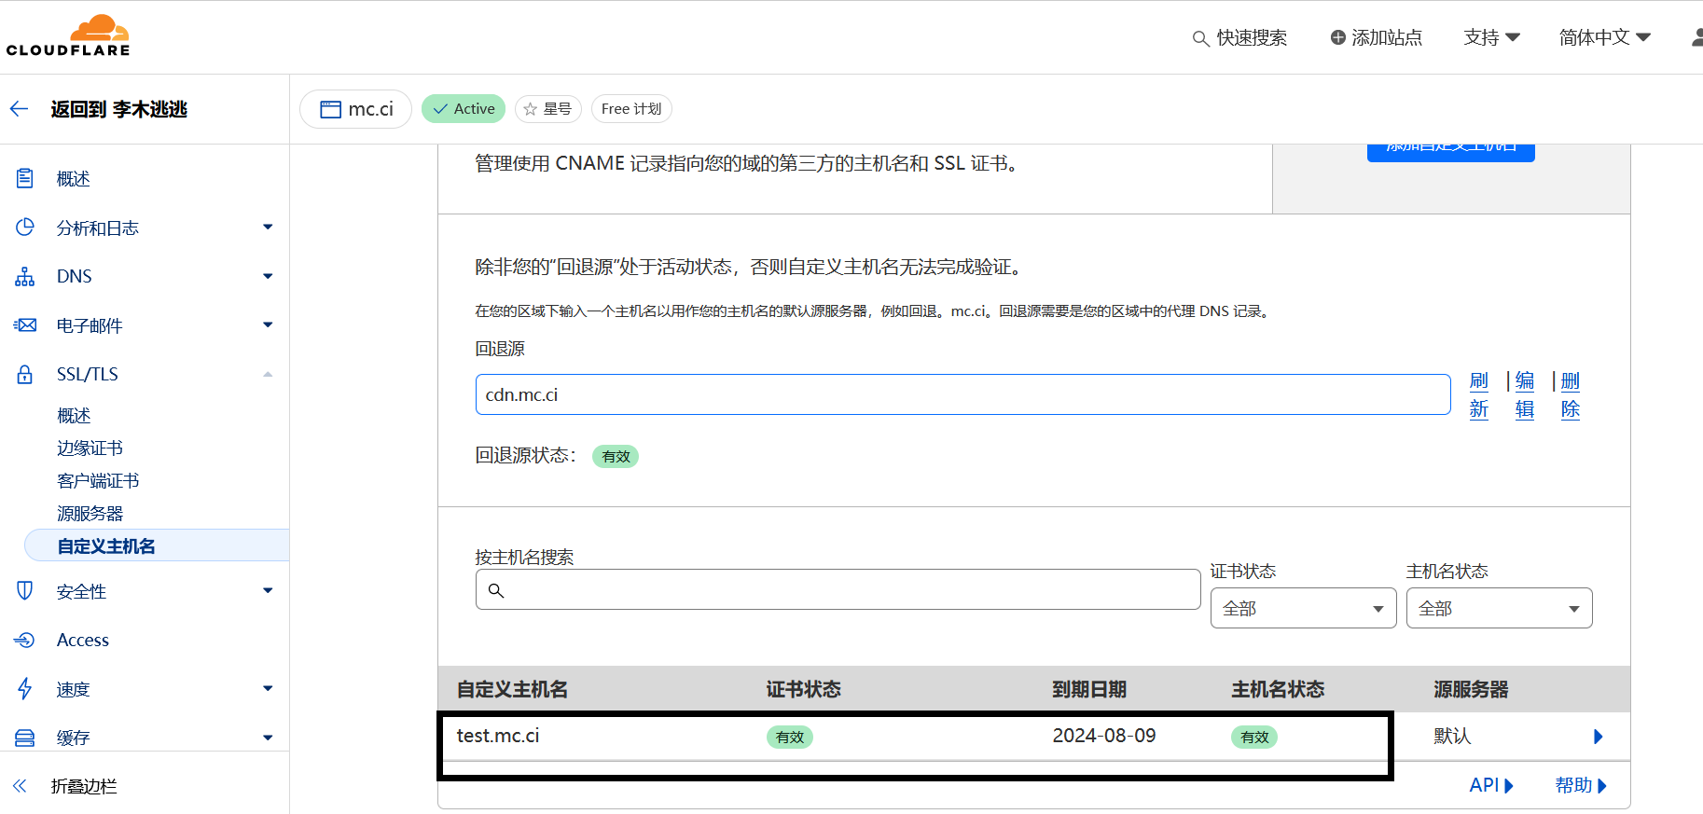Open the 主机名状态 dropdown
The width and height of the screenshot is (1703, 814).
[x=1499, y=608]
